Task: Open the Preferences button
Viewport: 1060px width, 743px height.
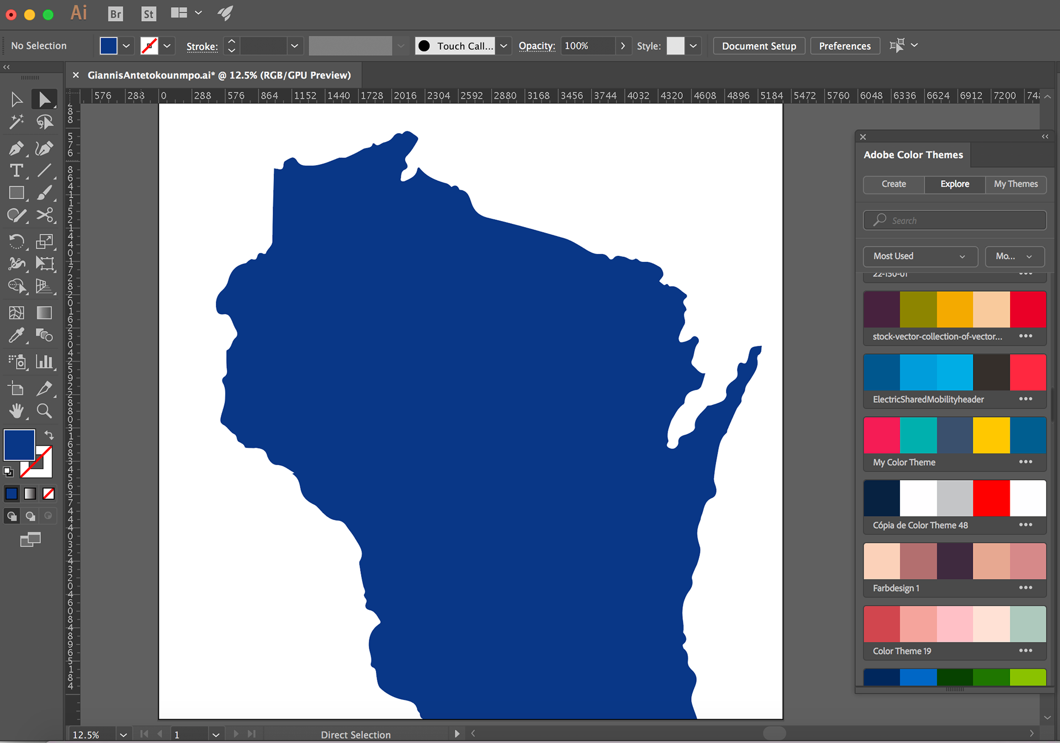Action: pyautogui.click(x=844, y=46)
